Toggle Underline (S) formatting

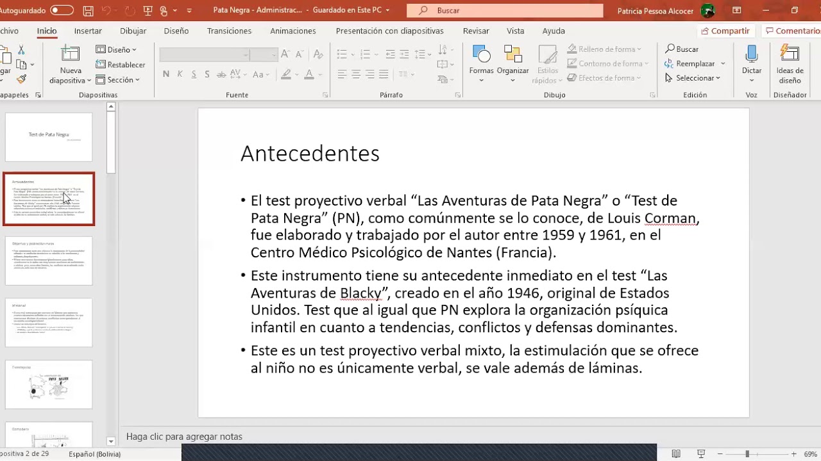point(194,74)
